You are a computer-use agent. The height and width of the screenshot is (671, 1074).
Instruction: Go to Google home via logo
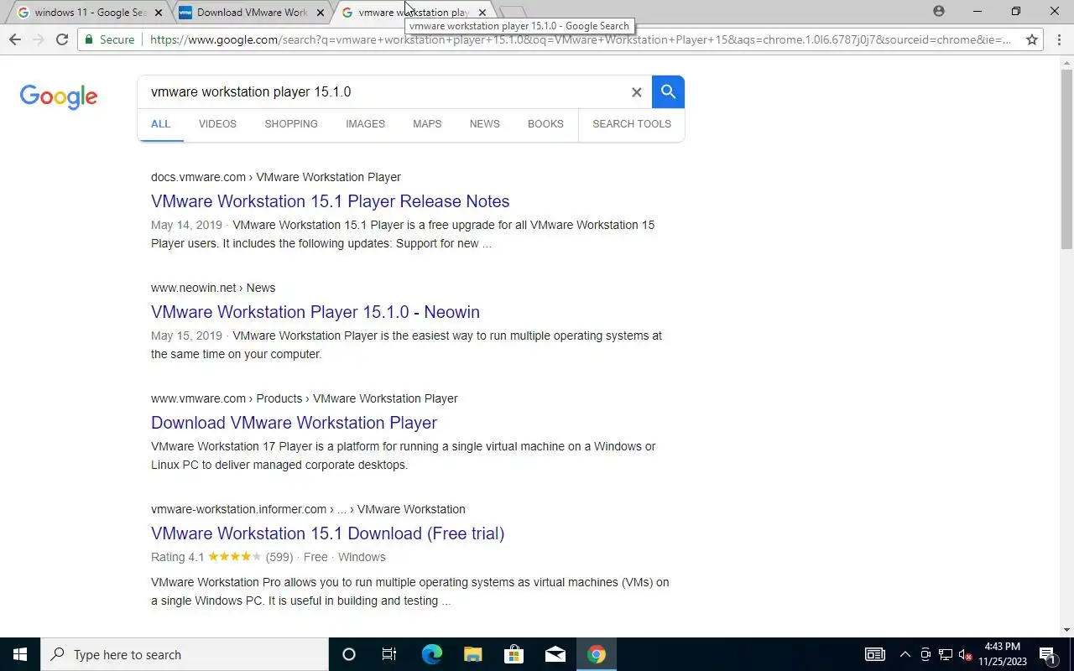59,96
